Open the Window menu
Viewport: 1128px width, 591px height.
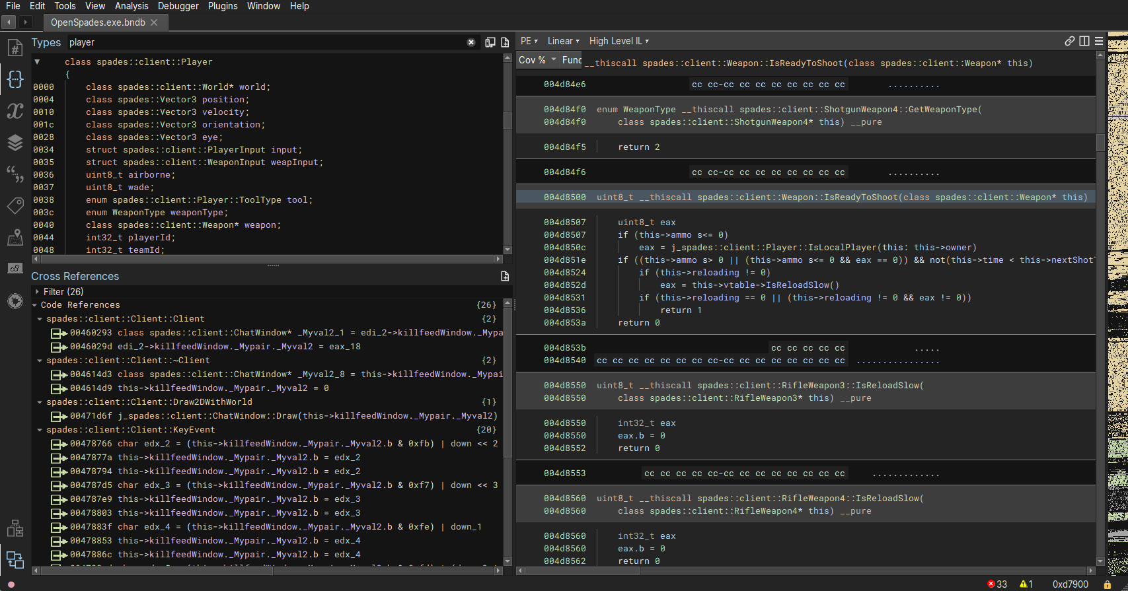pos(264,6)
